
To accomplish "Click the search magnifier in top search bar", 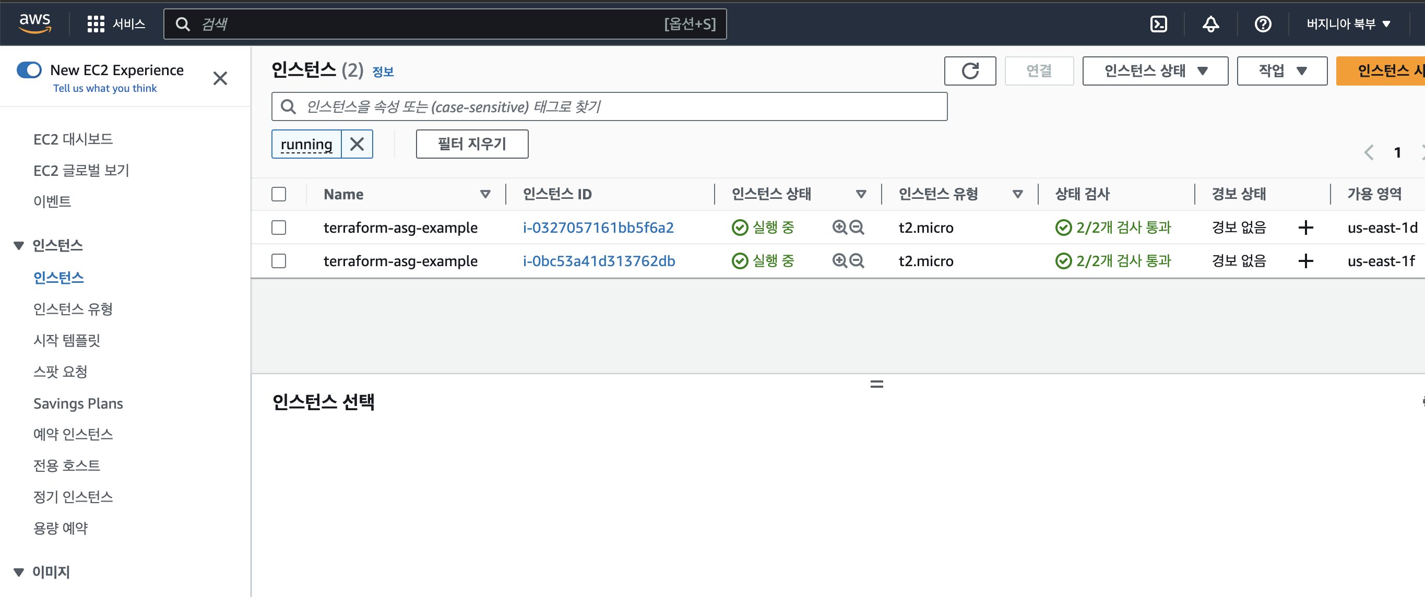I will point(183,24).
